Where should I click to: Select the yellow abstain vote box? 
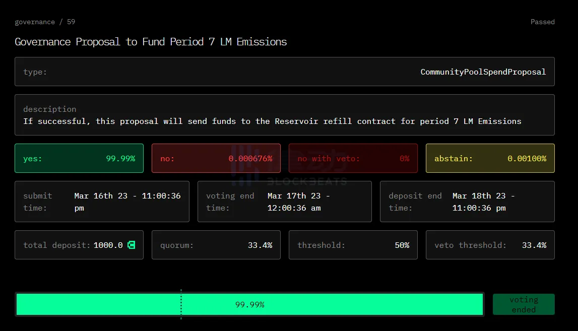pos(490,158)
